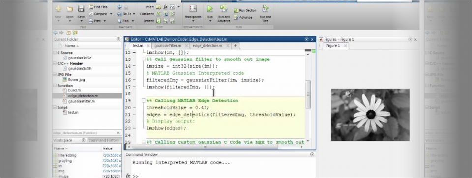Click the navigate forward arrow icon

pyautogui.click(x=126, y=7)
